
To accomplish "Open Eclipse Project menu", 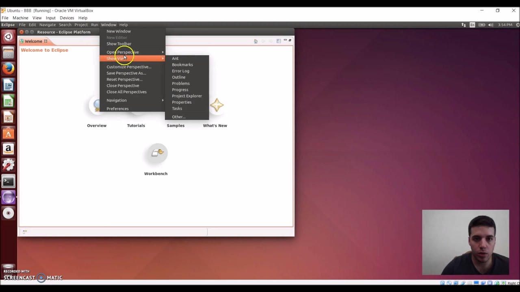I will pos(81,25).
